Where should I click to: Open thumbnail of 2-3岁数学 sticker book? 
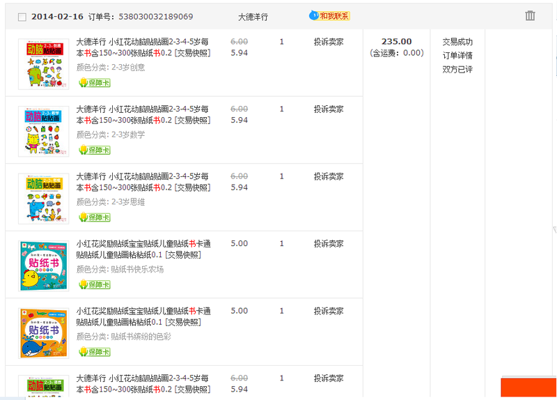point(44,131)
